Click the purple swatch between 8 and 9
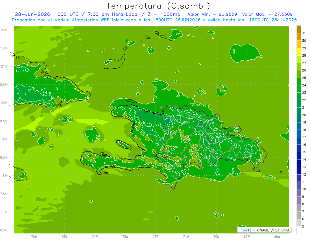The width and height of the screenshot is (311, 240). (x=299, y=200)
